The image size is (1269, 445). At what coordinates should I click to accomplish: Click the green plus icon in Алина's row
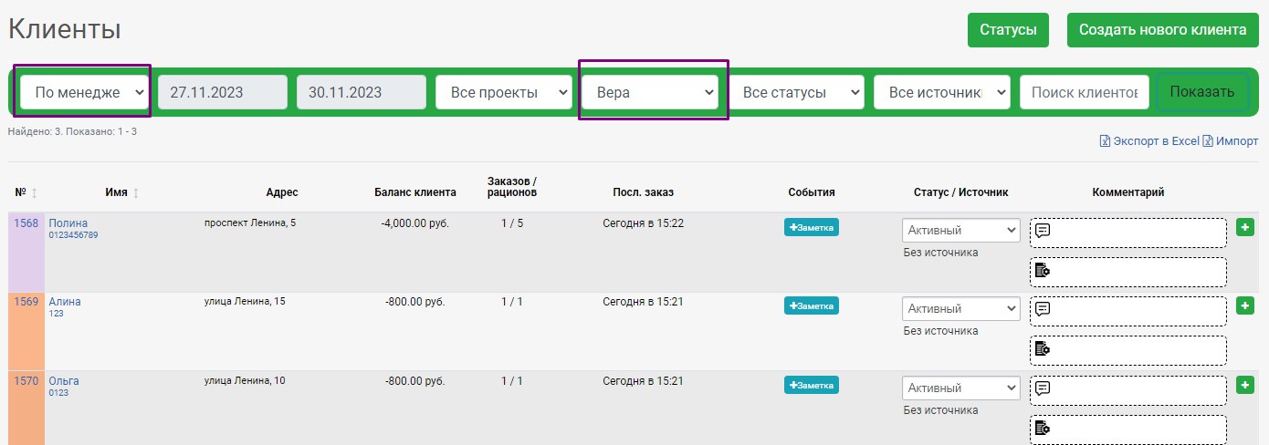click(1244, 305)
